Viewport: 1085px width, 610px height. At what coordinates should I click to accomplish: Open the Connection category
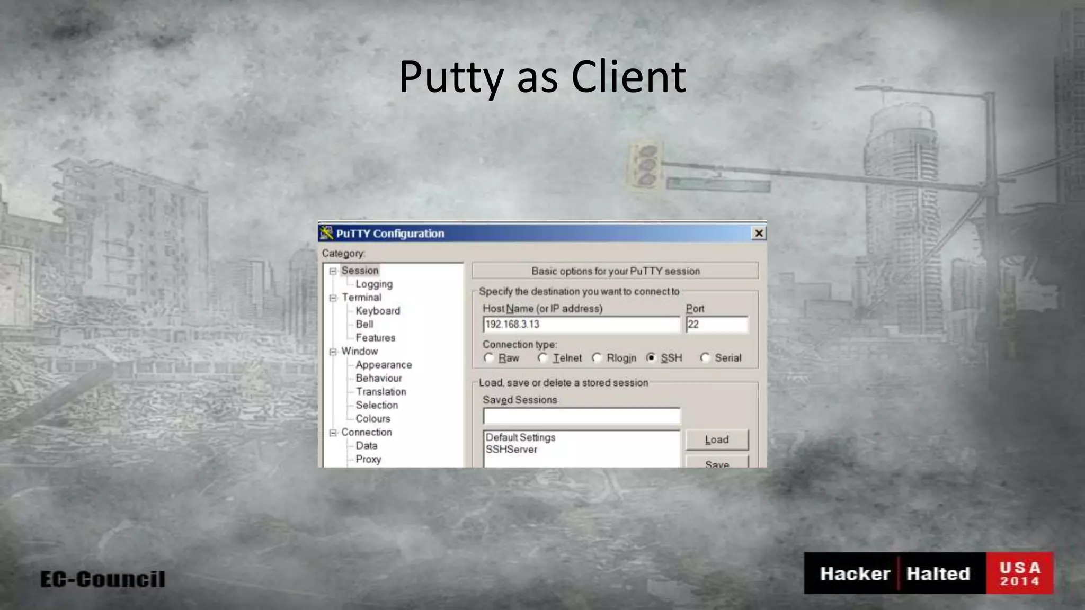[x=367, y=432]
